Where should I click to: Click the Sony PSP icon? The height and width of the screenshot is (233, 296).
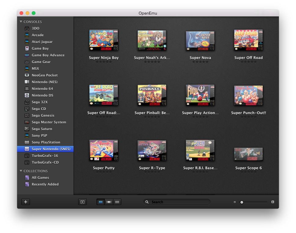(27, 136)
